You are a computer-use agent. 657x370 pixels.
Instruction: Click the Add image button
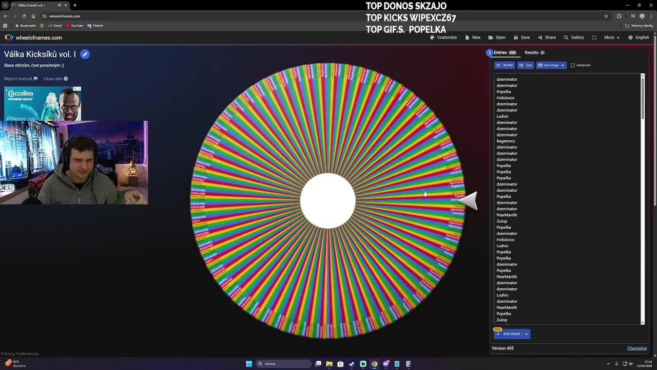tap(548, 65)
